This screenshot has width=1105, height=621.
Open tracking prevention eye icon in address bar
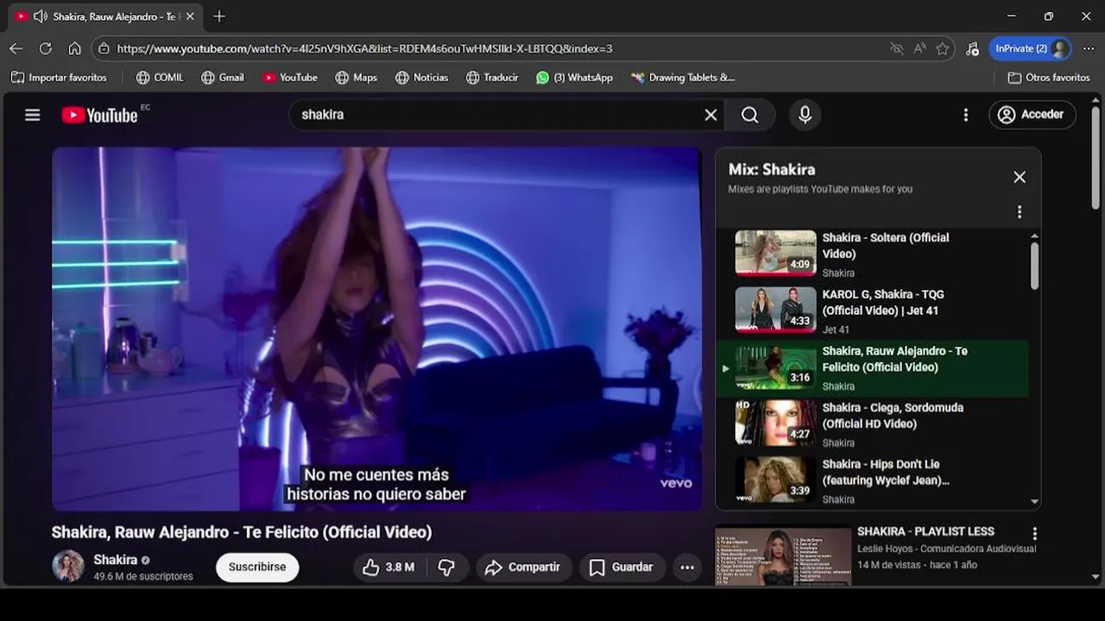(x=897, y=48)
